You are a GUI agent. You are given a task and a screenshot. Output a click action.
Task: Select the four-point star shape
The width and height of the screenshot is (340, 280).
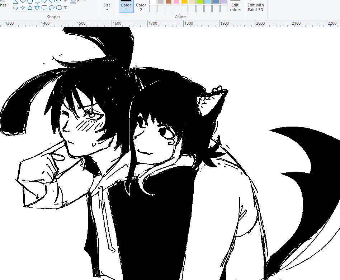click(x=23, y=8)
